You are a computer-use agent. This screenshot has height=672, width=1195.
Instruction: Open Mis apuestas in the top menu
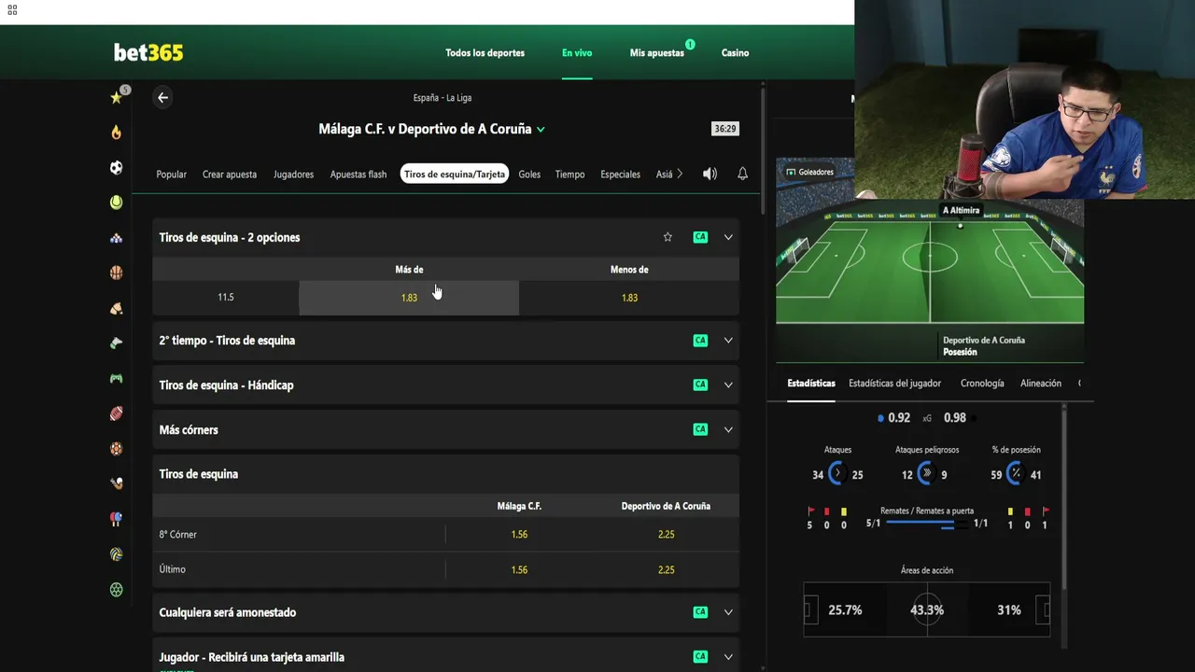point(657,53)
